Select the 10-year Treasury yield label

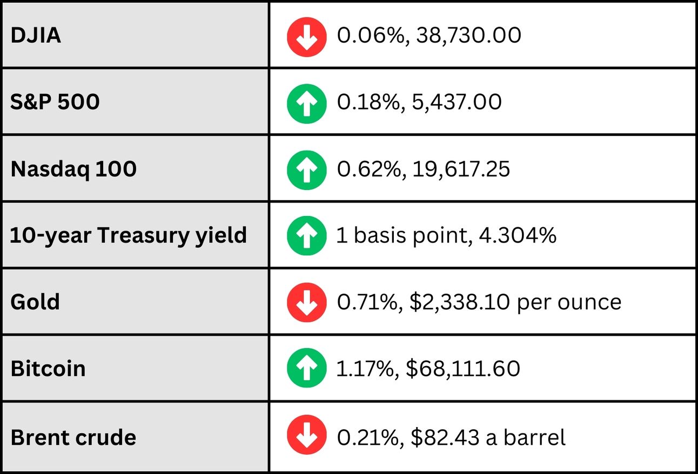tap(129, 235)
